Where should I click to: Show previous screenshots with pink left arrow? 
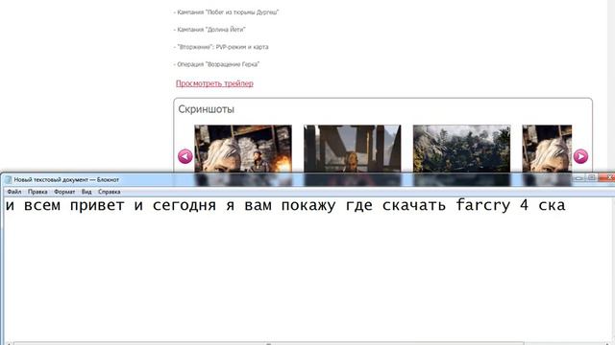(185, 156)
